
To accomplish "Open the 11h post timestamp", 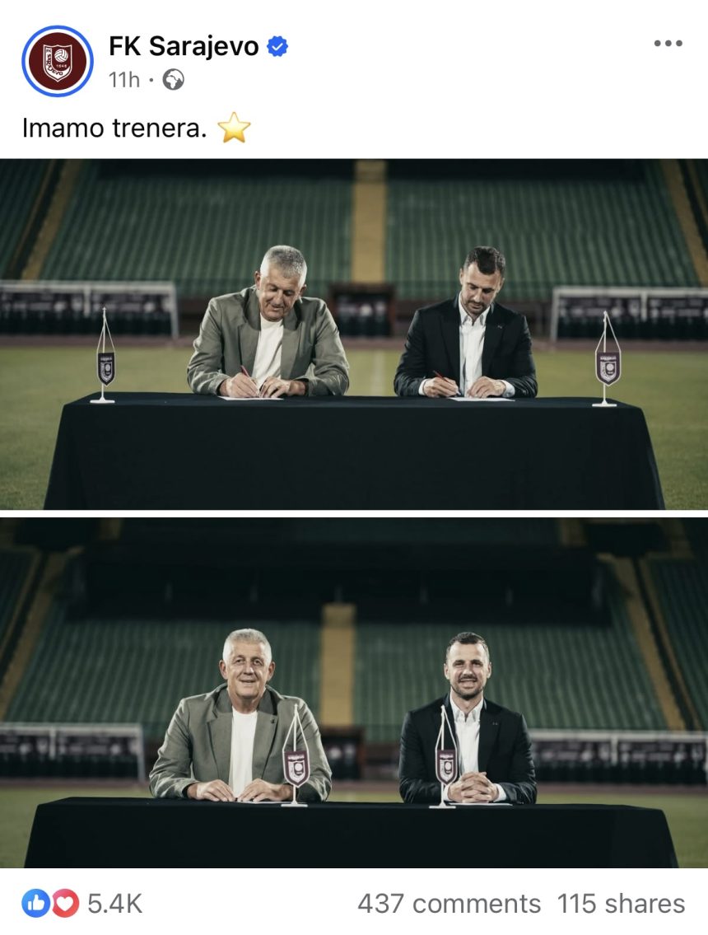I will [x=124, y=79].
